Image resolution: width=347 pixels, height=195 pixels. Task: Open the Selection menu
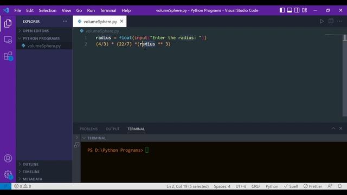pos(48,10)
